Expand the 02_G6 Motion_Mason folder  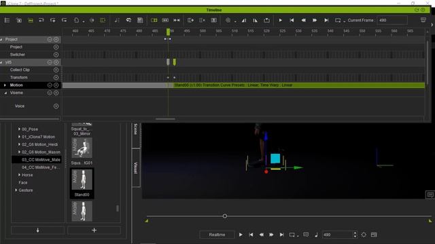(19, 152)
